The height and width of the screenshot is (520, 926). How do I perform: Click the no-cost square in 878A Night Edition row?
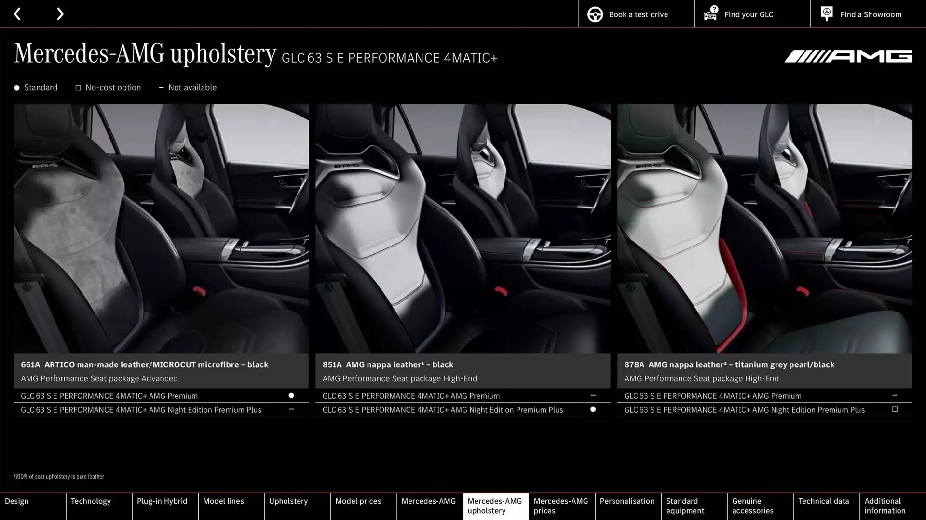[895, 409]
